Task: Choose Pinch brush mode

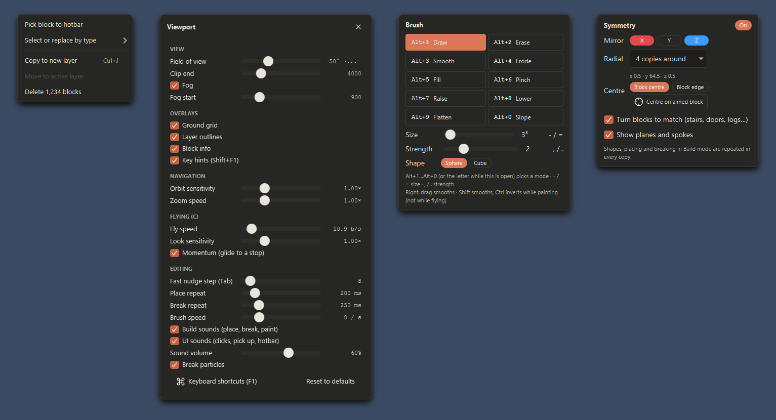Action: click(525, 80)
